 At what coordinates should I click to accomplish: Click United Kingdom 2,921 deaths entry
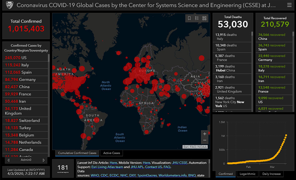coord(232,90)
